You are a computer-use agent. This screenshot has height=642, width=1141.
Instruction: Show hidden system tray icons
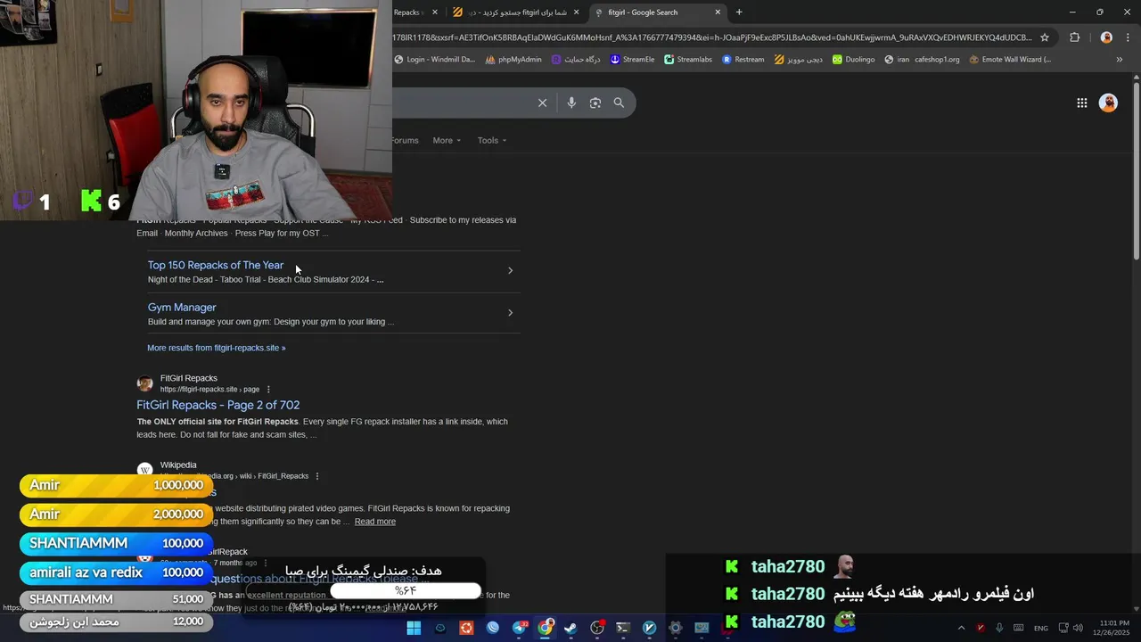(x=961, y=628)
